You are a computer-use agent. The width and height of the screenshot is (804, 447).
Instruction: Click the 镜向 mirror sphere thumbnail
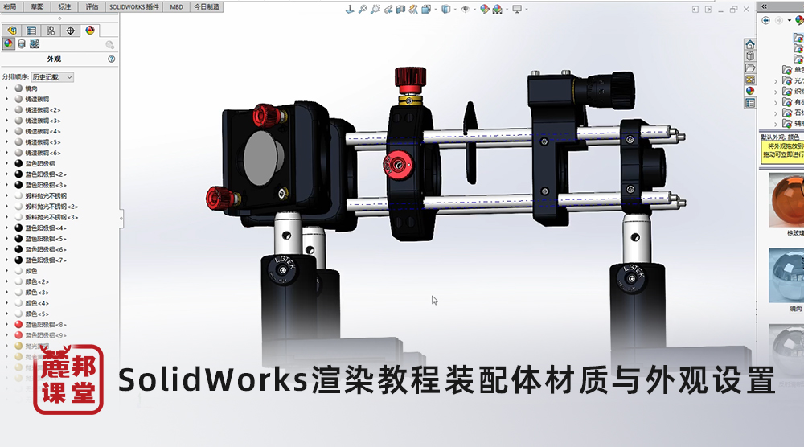tap(786, 276)
